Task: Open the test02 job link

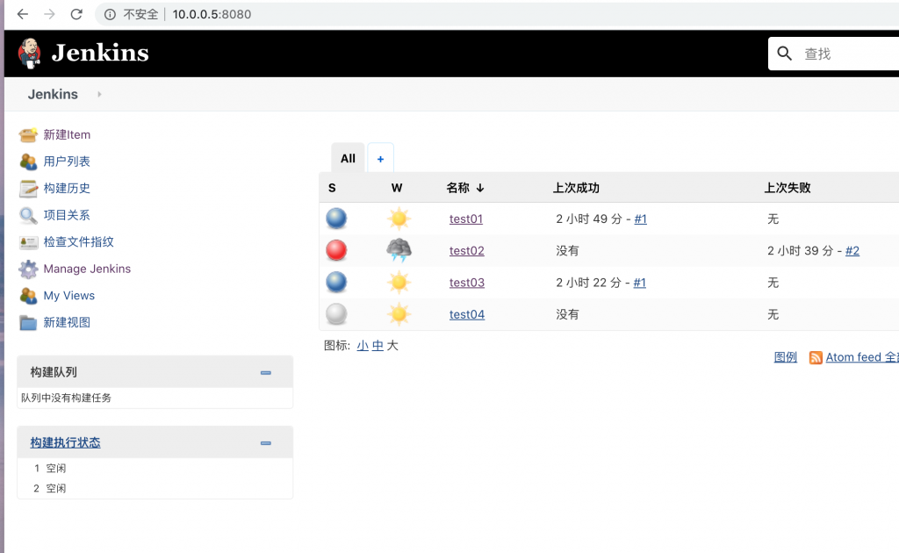Action: point(467,250)
